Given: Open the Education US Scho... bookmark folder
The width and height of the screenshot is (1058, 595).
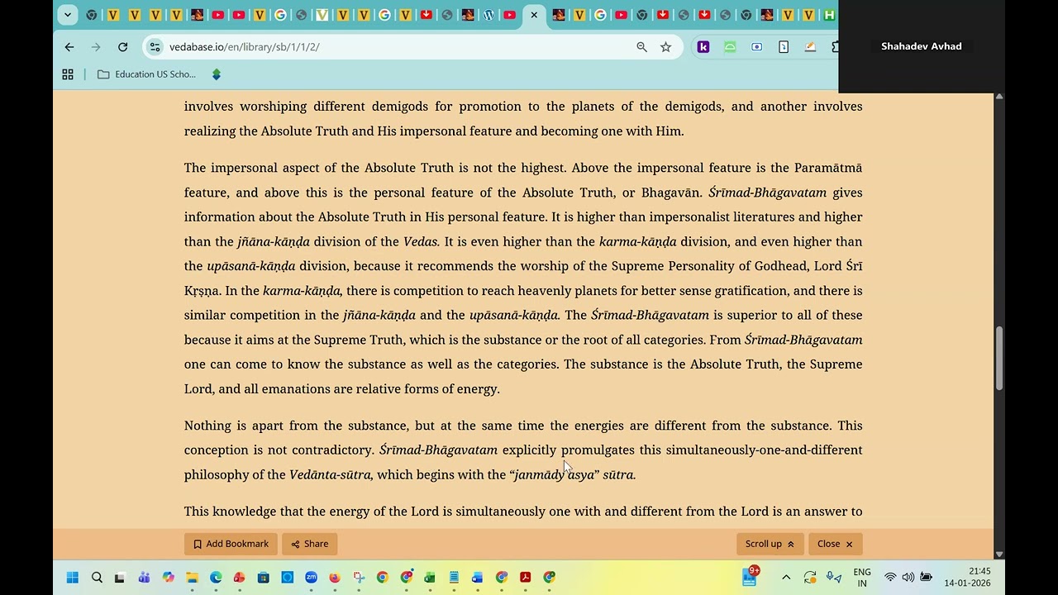Looking at the screenshot, I should 146,74.
